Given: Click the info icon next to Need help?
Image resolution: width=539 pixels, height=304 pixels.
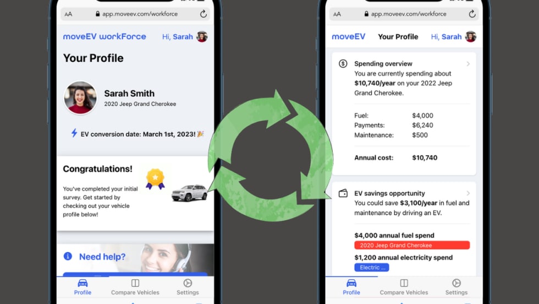Looking at the screenshot, I should [68, 257].
